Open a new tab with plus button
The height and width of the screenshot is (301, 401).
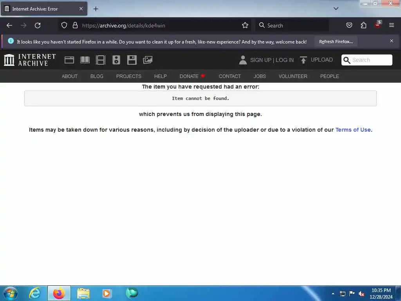click(x=96, y=9)
